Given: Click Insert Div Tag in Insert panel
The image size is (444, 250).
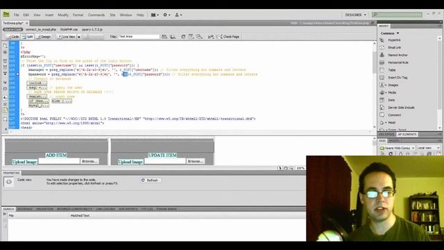Looking at the screenshot, I should [x=398, y=77].
